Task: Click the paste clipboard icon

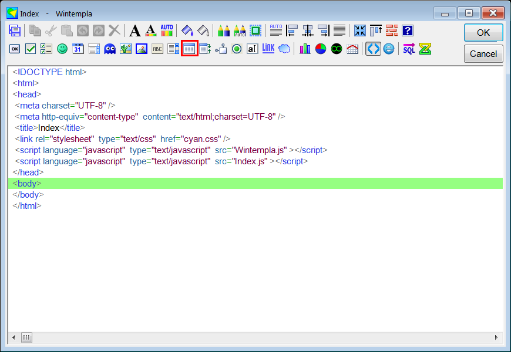Action: click(x=67, y=31)
